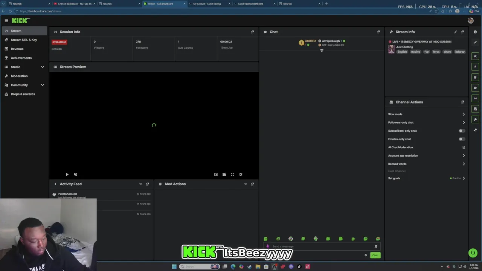This screenshot has height=271, width=482.
Task: Open Discord from the Windows taskbar
Action: tap(291, 266)
